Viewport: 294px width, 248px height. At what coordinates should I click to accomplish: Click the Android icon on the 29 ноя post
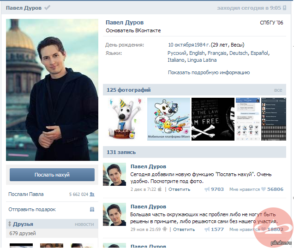coord(165,229)
